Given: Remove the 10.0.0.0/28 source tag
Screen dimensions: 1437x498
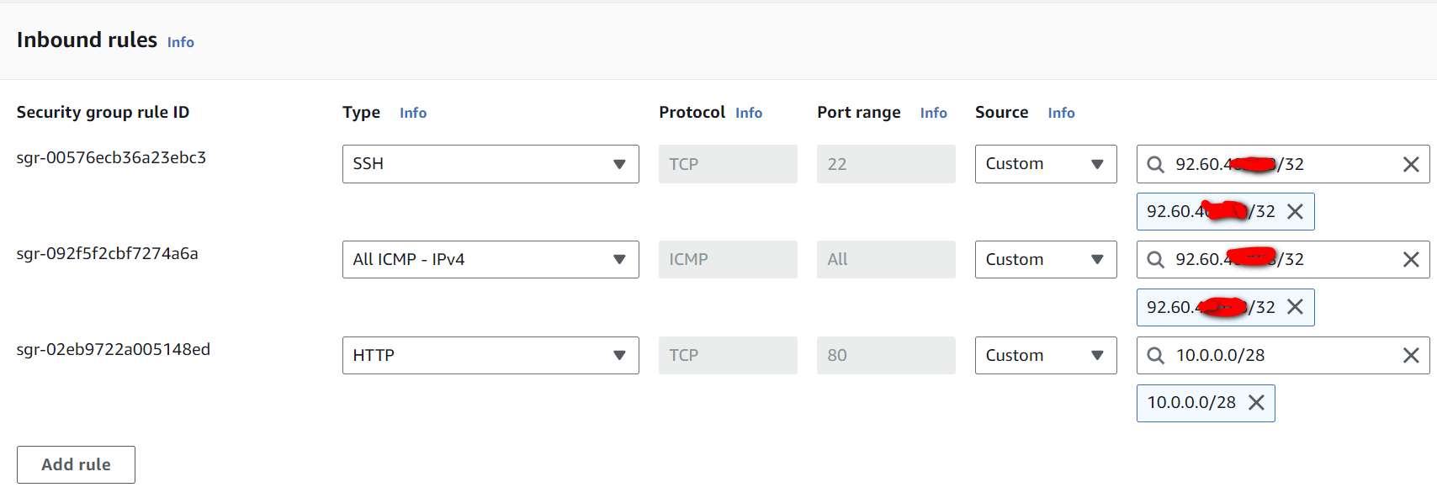Looking at the screenshot, I should coord(1256,403).
